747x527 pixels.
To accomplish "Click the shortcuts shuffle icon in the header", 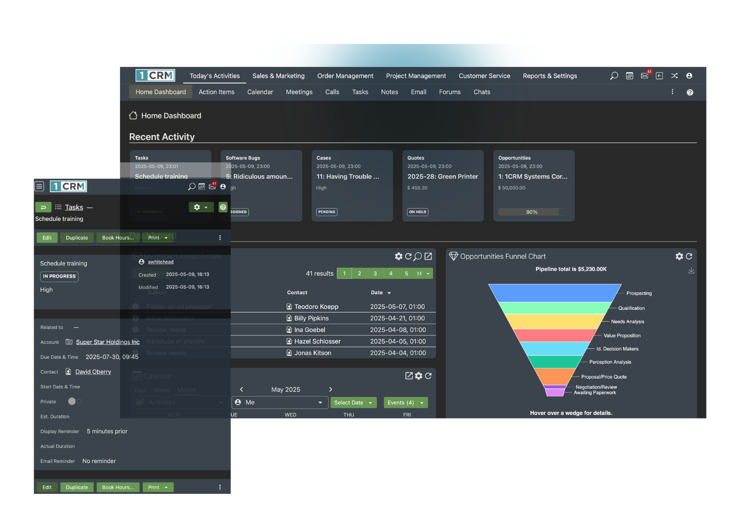I will tap(674, 75).
